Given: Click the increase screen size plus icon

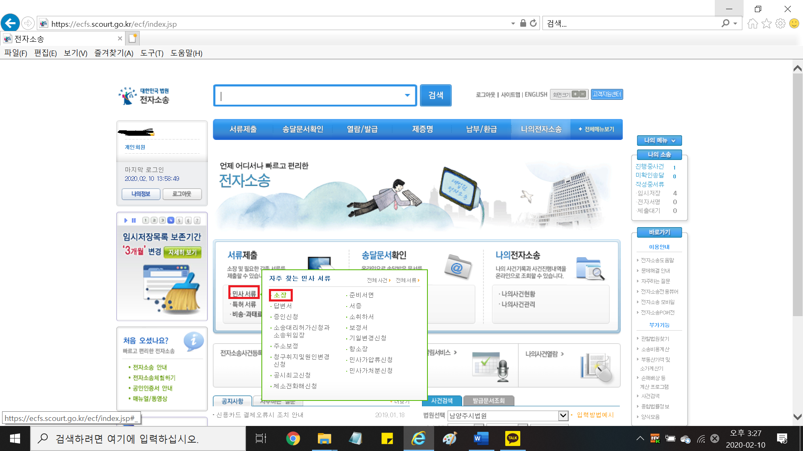Looking at the screenshot, I should (575, 94).
